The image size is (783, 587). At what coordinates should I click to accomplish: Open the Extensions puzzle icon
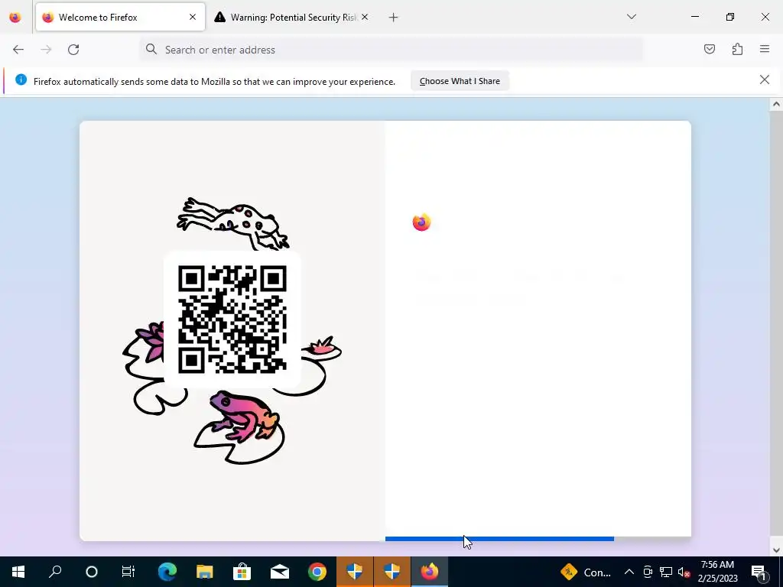pyautogui.click(x=737, y=49)
